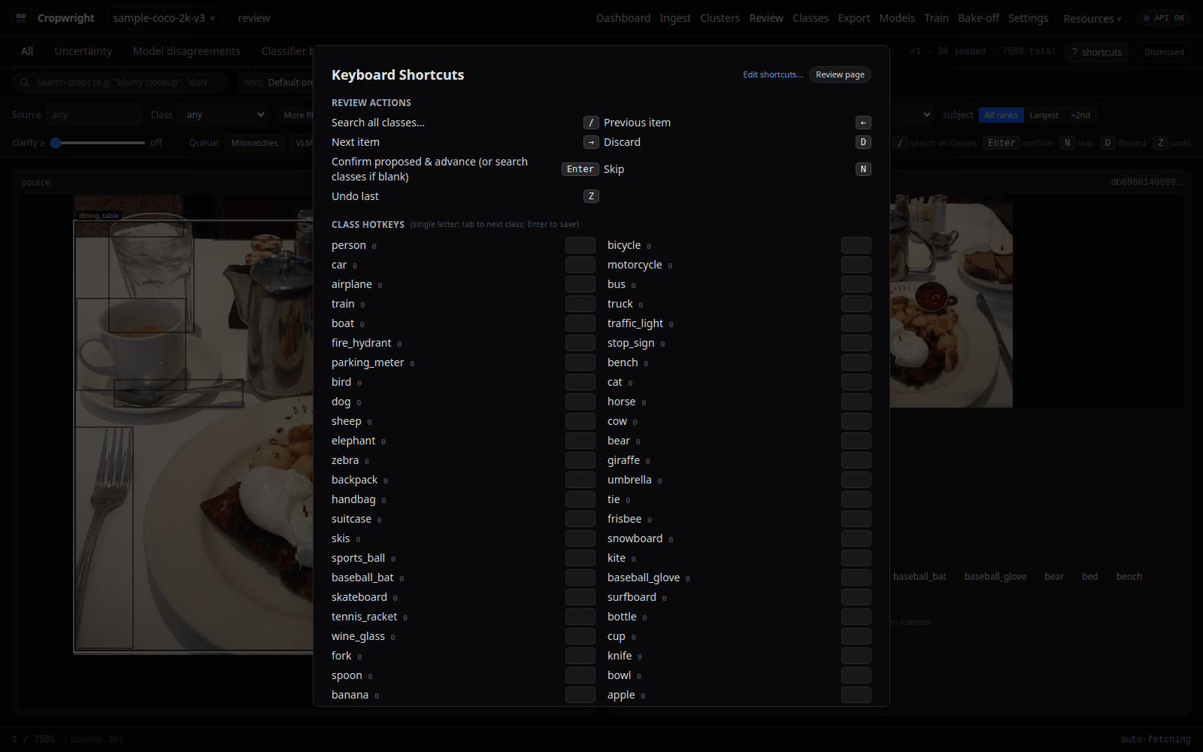Click the Source filter input
The width and height of the screenshot is (1203, 752).
[x=94, y=115]
